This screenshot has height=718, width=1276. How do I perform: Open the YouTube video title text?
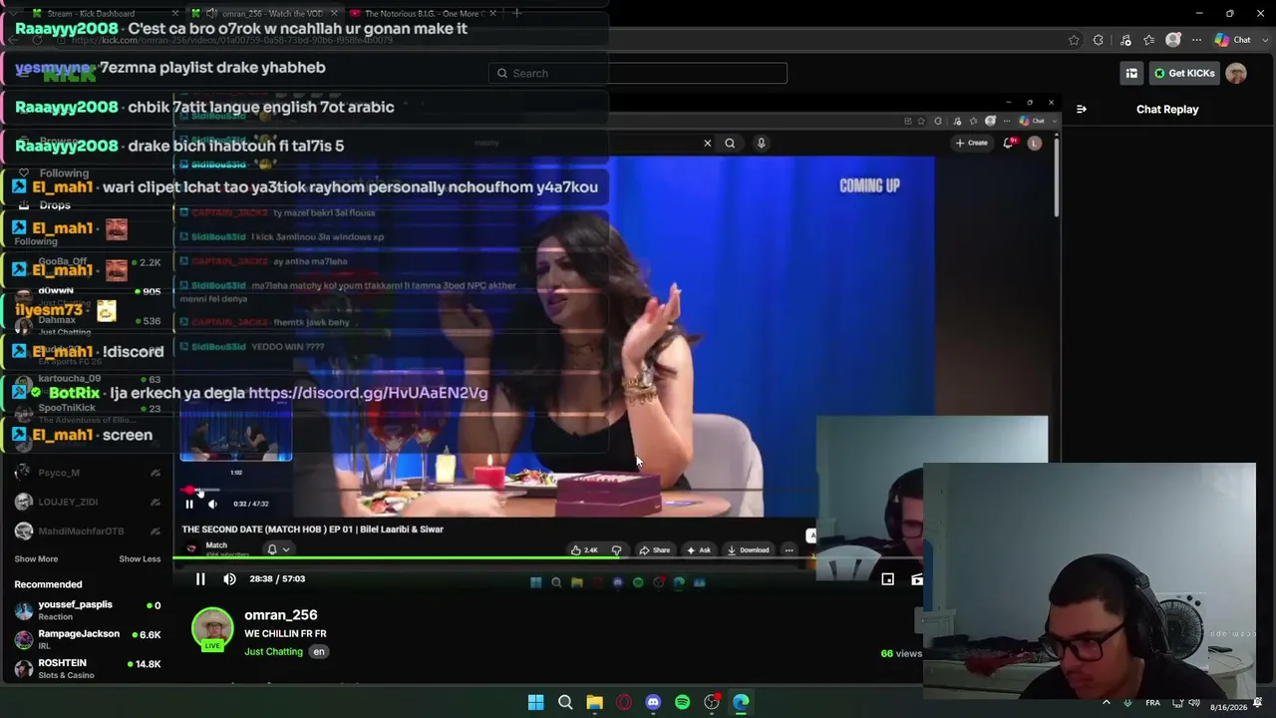[312, 529]
